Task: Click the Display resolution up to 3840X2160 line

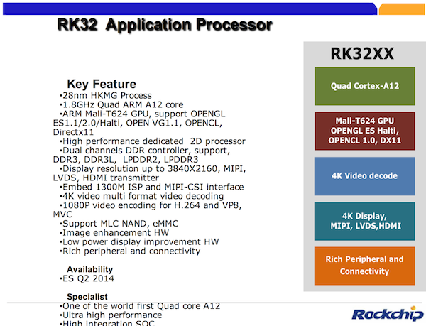Action: [x=153, y=169]
